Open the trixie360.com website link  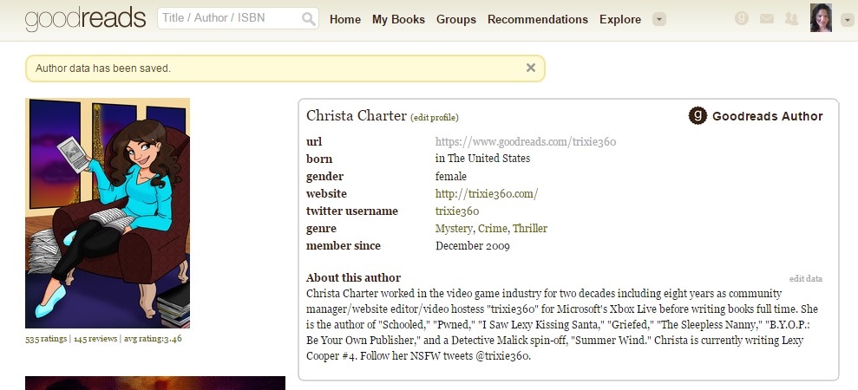tap(486, 194)
